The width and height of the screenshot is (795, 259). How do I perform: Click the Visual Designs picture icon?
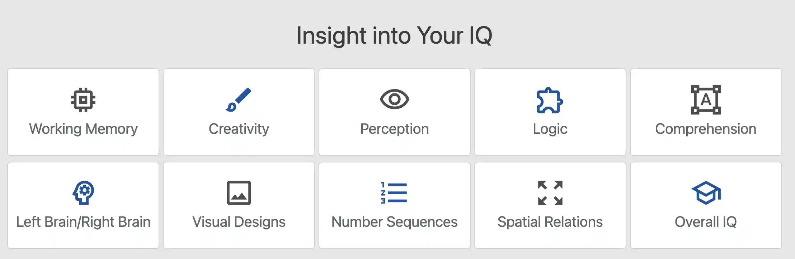point(239,193)
